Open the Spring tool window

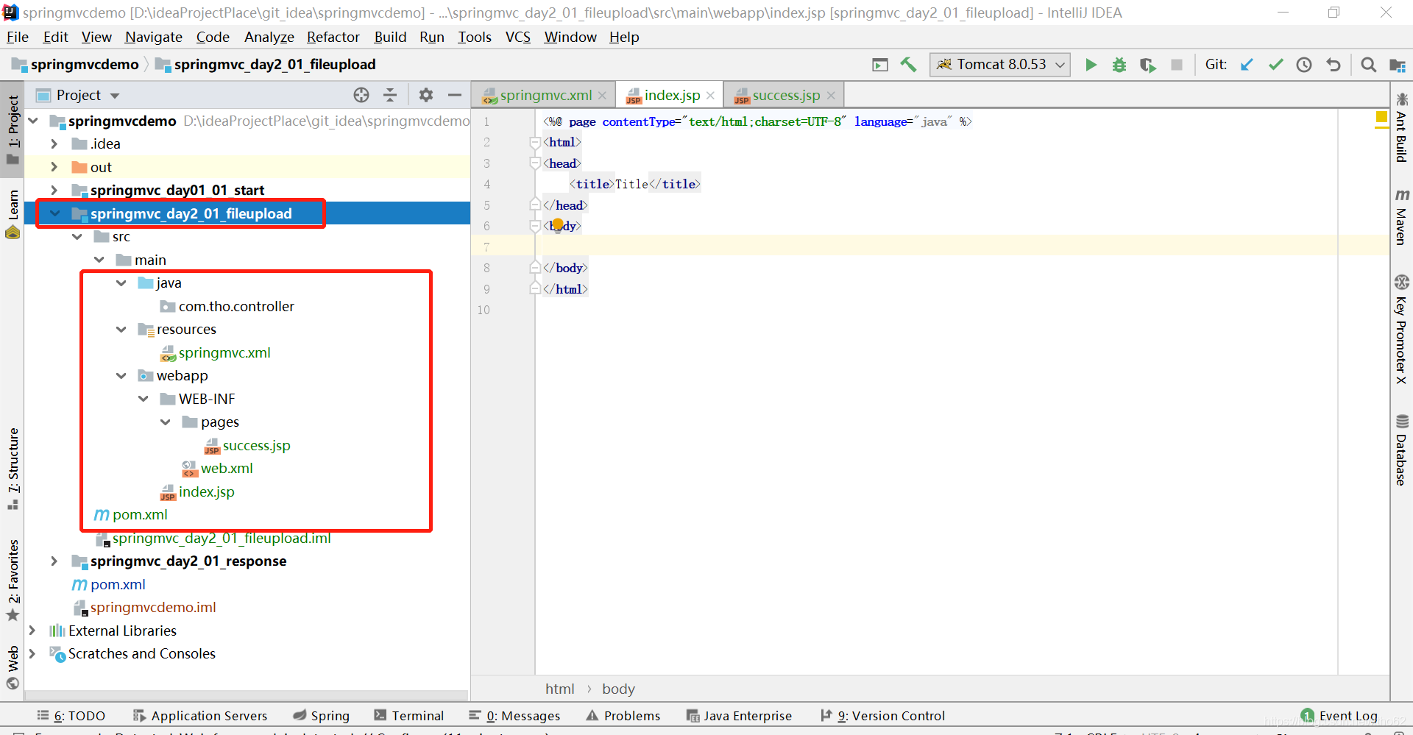coord(322,715)
